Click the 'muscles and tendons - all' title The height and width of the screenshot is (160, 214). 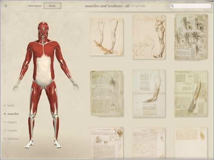click(x=107, y=6)
